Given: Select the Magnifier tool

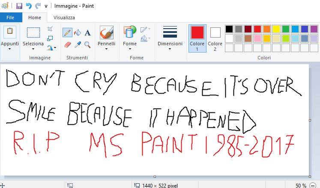Looking at the screenshot, I should point(87,44).
